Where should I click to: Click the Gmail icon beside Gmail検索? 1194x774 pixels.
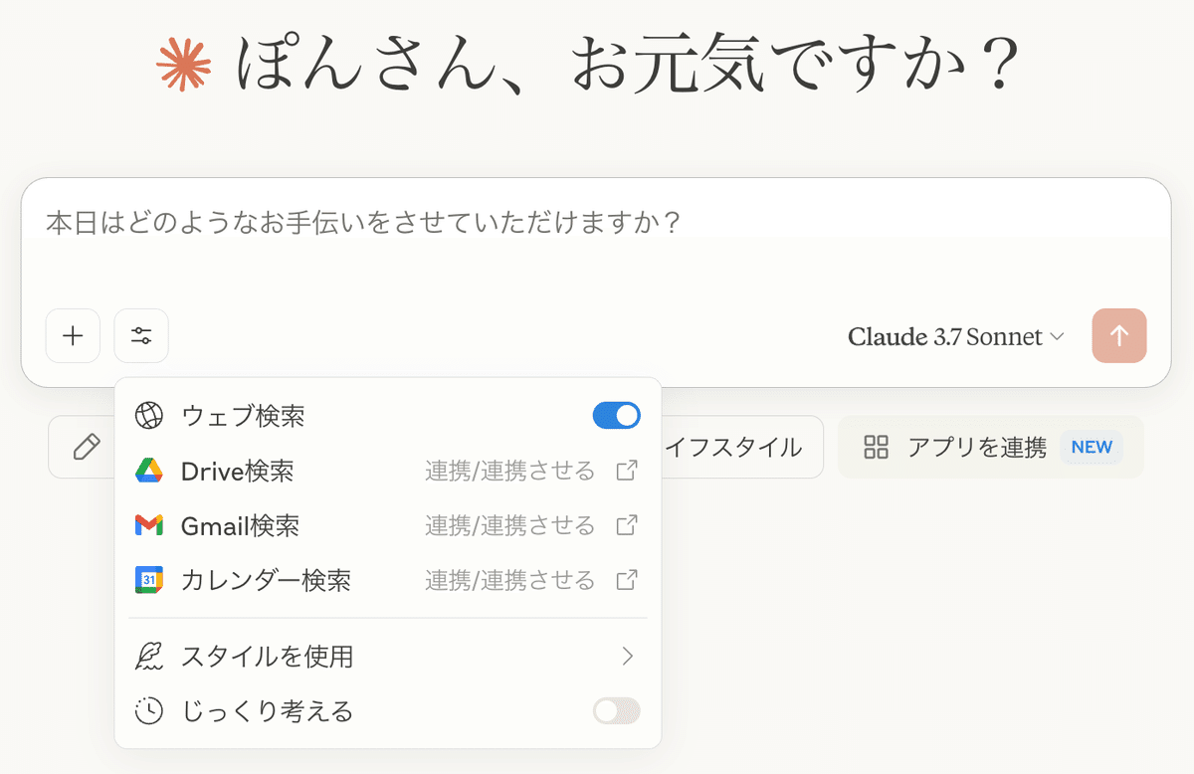point(149,526)
